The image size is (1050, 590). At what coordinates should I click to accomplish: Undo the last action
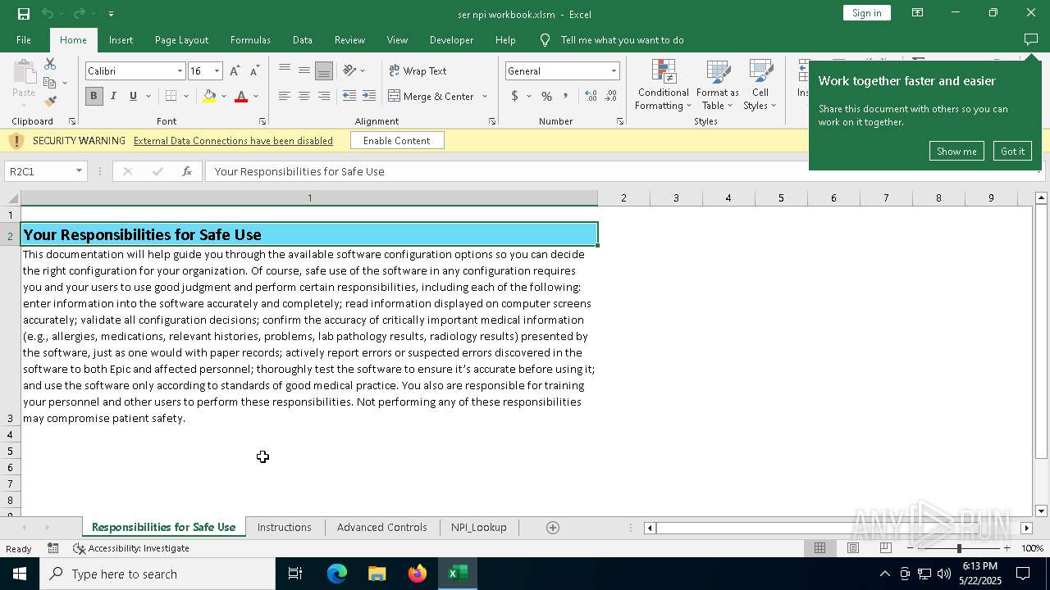tap(48, 14)
